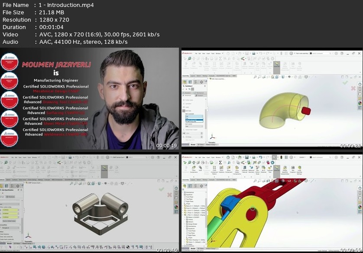Open Path Constraint dropdown in the 00:00:28 frame
The height and width of the screenshot is (253, 363).
point(194,116)
